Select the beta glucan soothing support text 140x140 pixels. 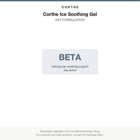point(70,66)
